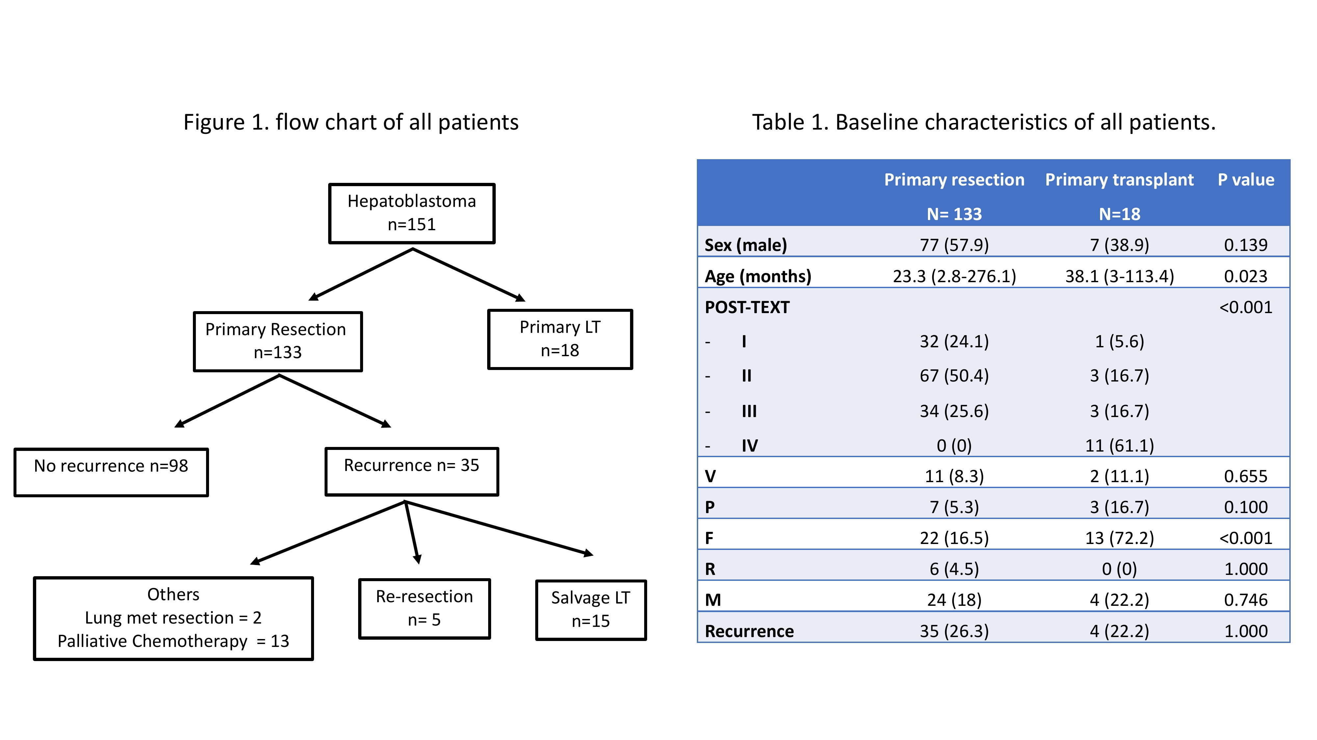Viewport: 1317px width, 740px height.
Task: Click the Recurrence row label in table
Action: click(749, 631)
